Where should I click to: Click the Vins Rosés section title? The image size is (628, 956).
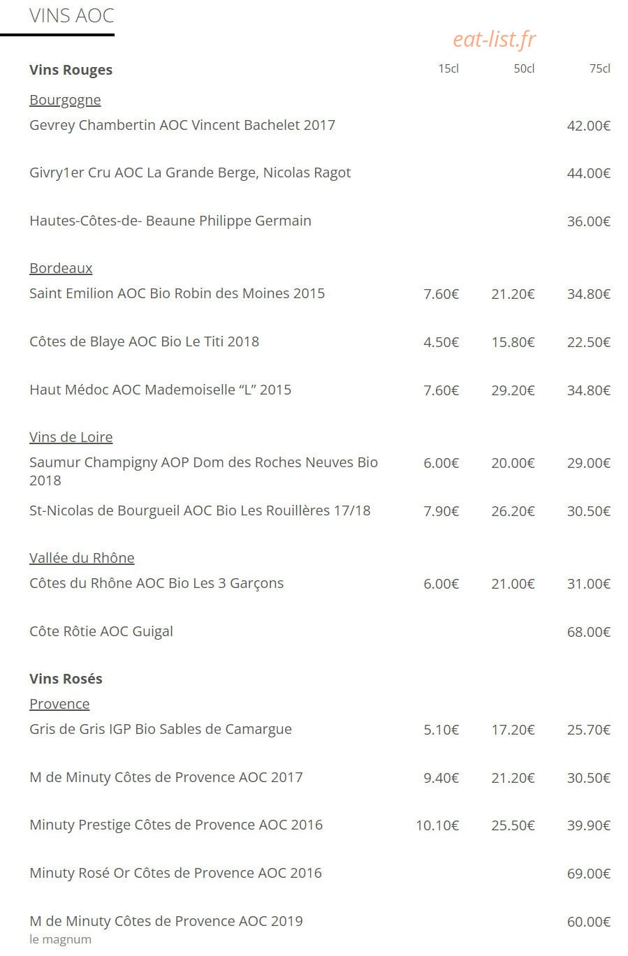click(66, 679)
